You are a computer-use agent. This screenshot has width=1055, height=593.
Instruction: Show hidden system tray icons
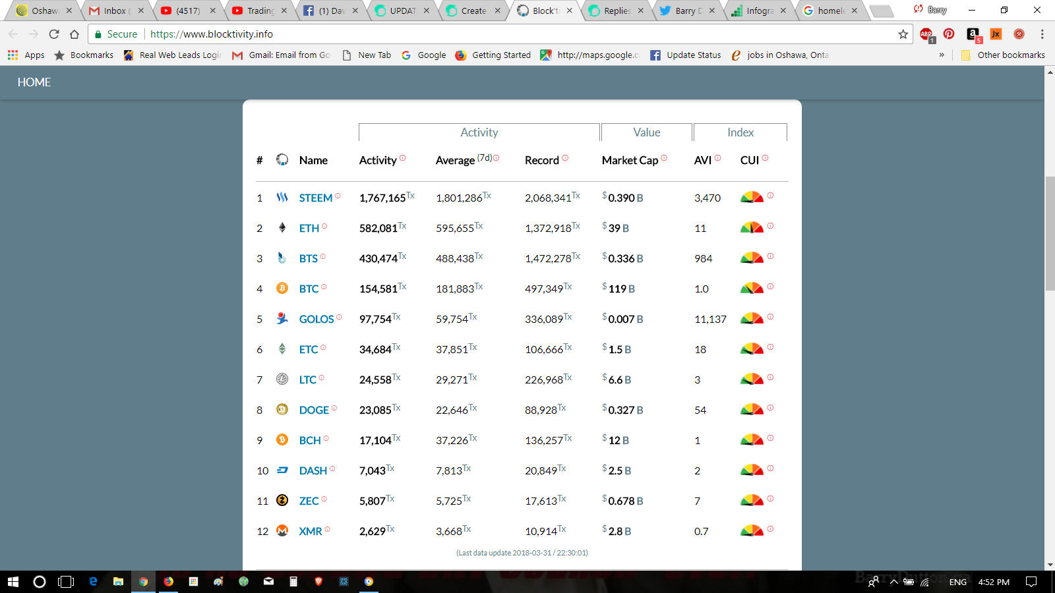pyautogui.click(x=894, y=582)
